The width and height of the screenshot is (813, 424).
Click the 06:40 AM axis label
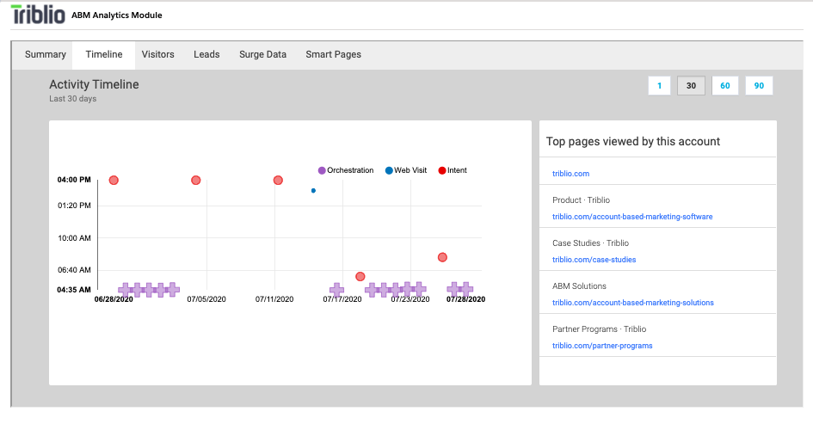click(x=74, y=269)
